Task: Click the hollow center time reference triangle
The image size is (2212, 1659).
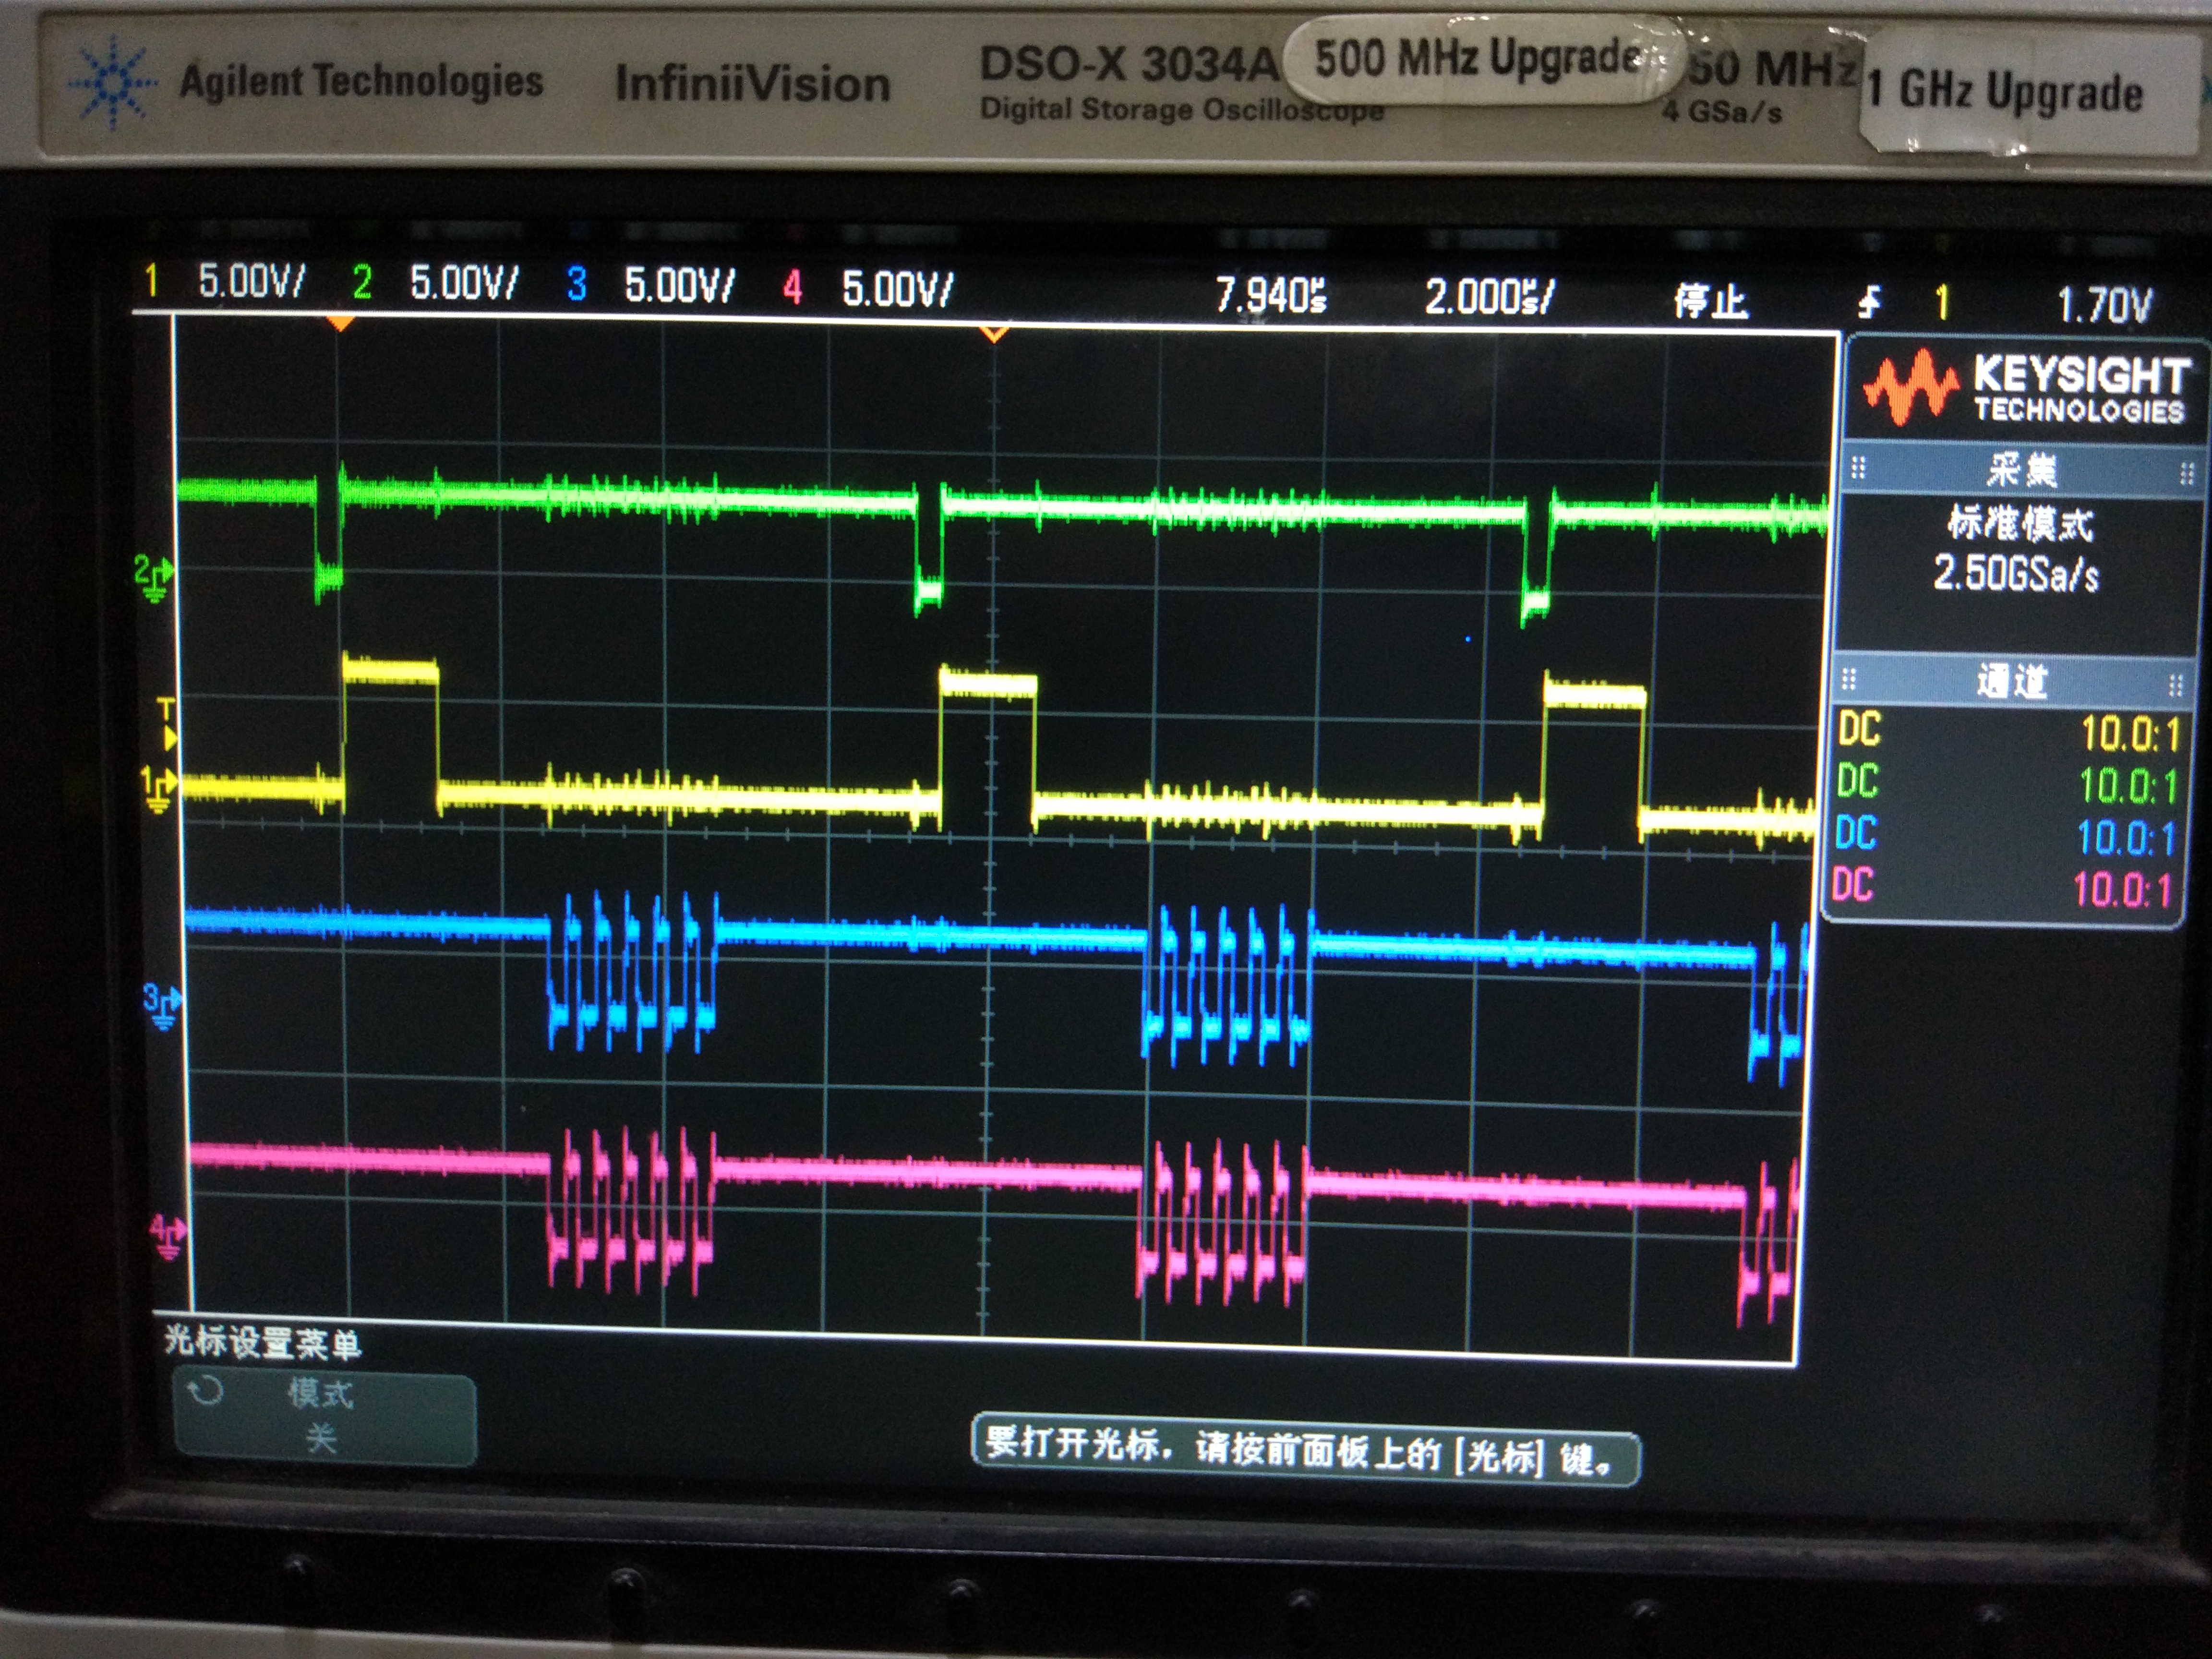Action: pyautogui.click(x=993, y=333)
